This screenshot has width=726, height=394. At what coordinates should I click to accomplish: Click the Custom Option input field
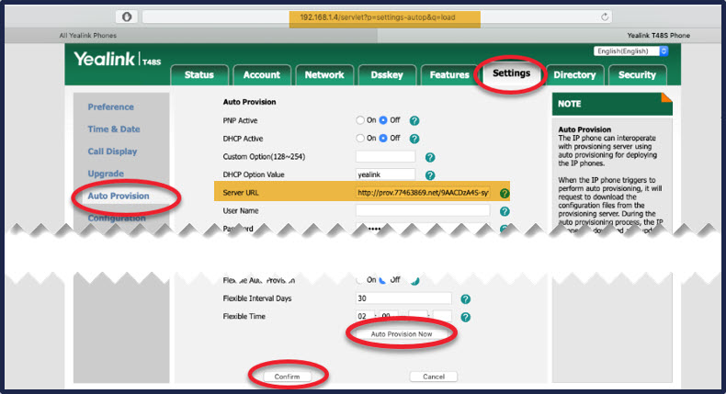point(385,156)
